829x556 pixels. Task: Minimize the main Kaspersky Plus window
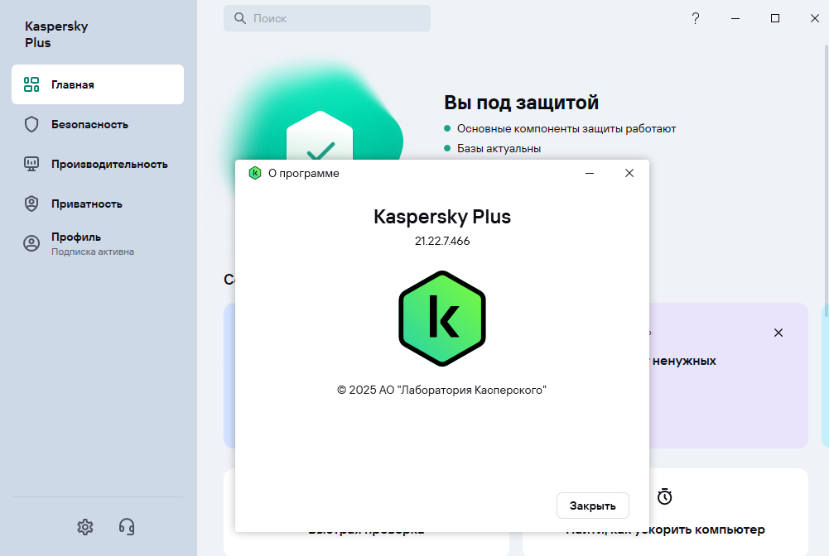(735, 18)
